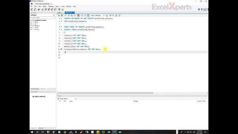Reconnect to DBMS toolbar icon
The height and width of the screenshot is (134, 238).
click(x=63, y=9)
